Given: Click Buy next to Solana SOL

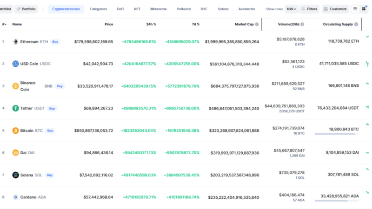Looking at the screenshot, I should pos(50,175).
